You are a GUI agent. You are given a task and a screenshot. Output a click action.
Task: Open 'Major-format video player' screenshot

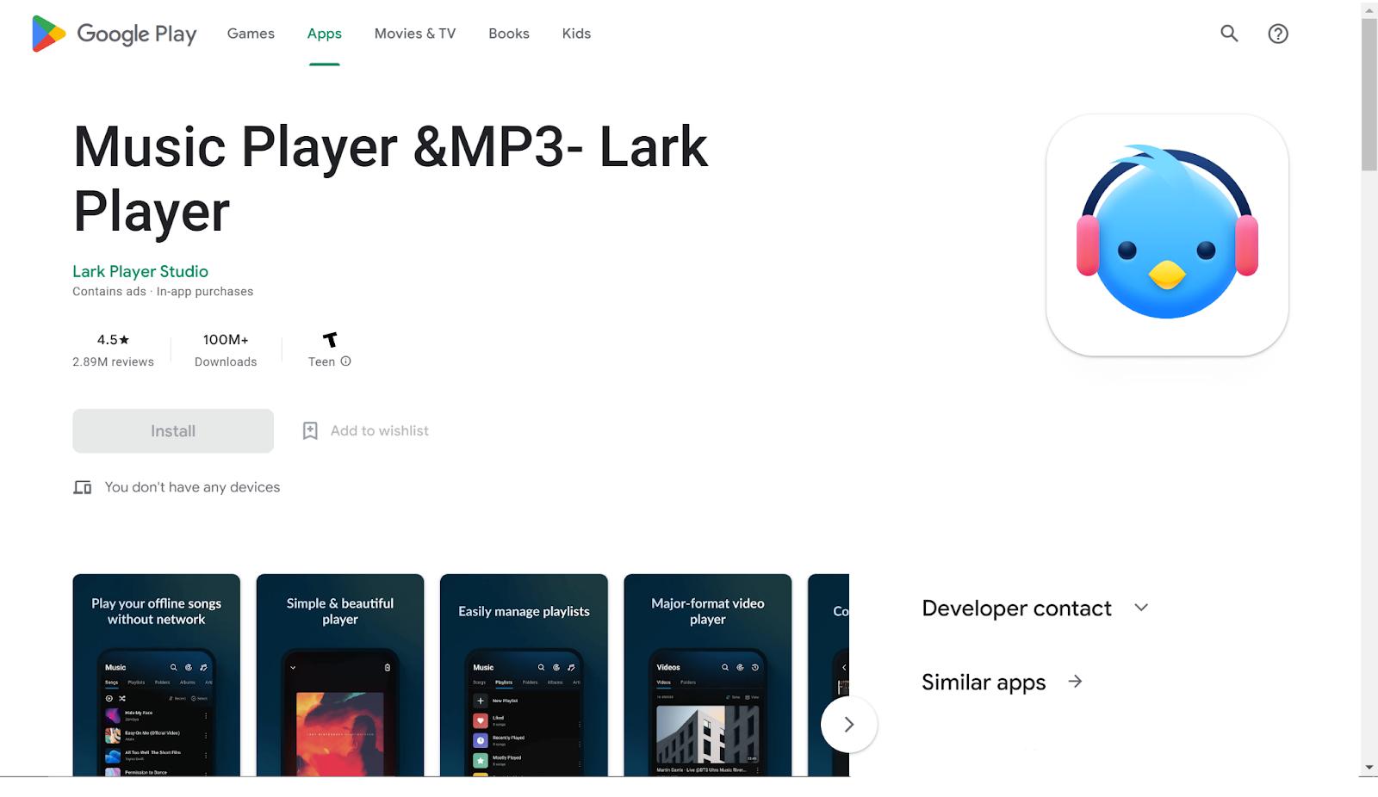tap(708, 676)
